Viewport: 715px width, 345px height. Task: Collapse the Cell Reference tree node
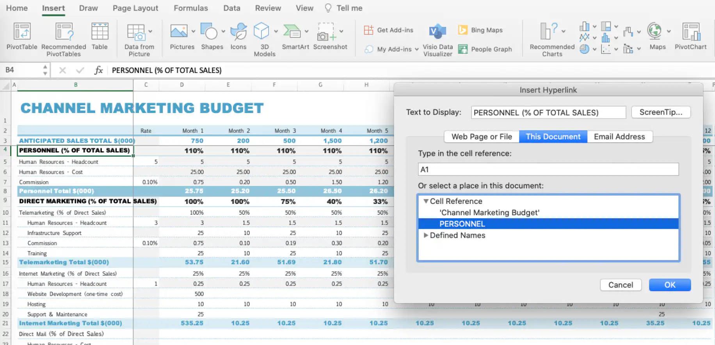[426, 201]
